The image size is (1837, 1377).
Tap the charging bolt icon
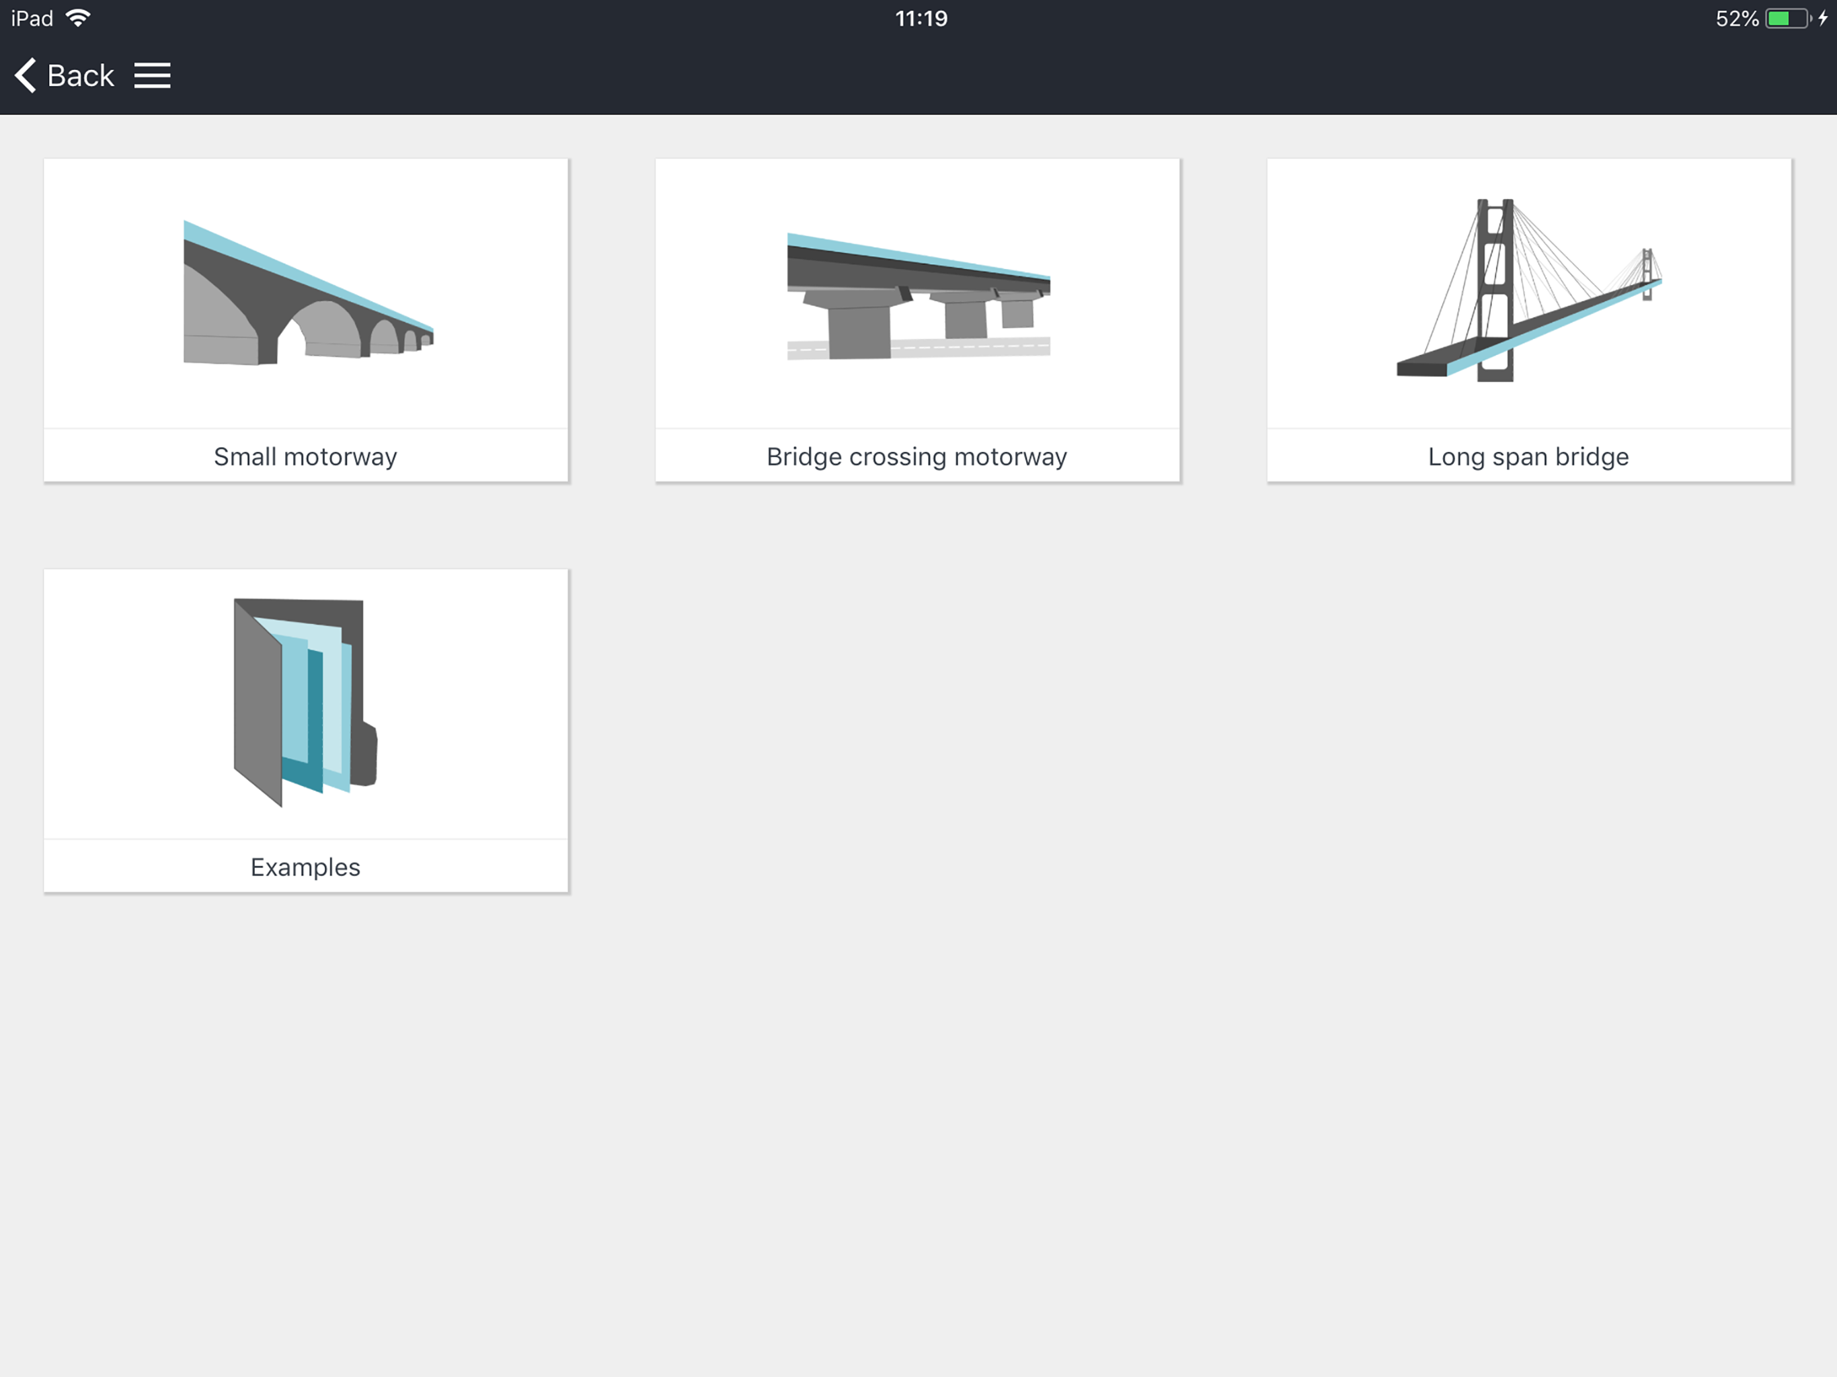(1822, 18)
